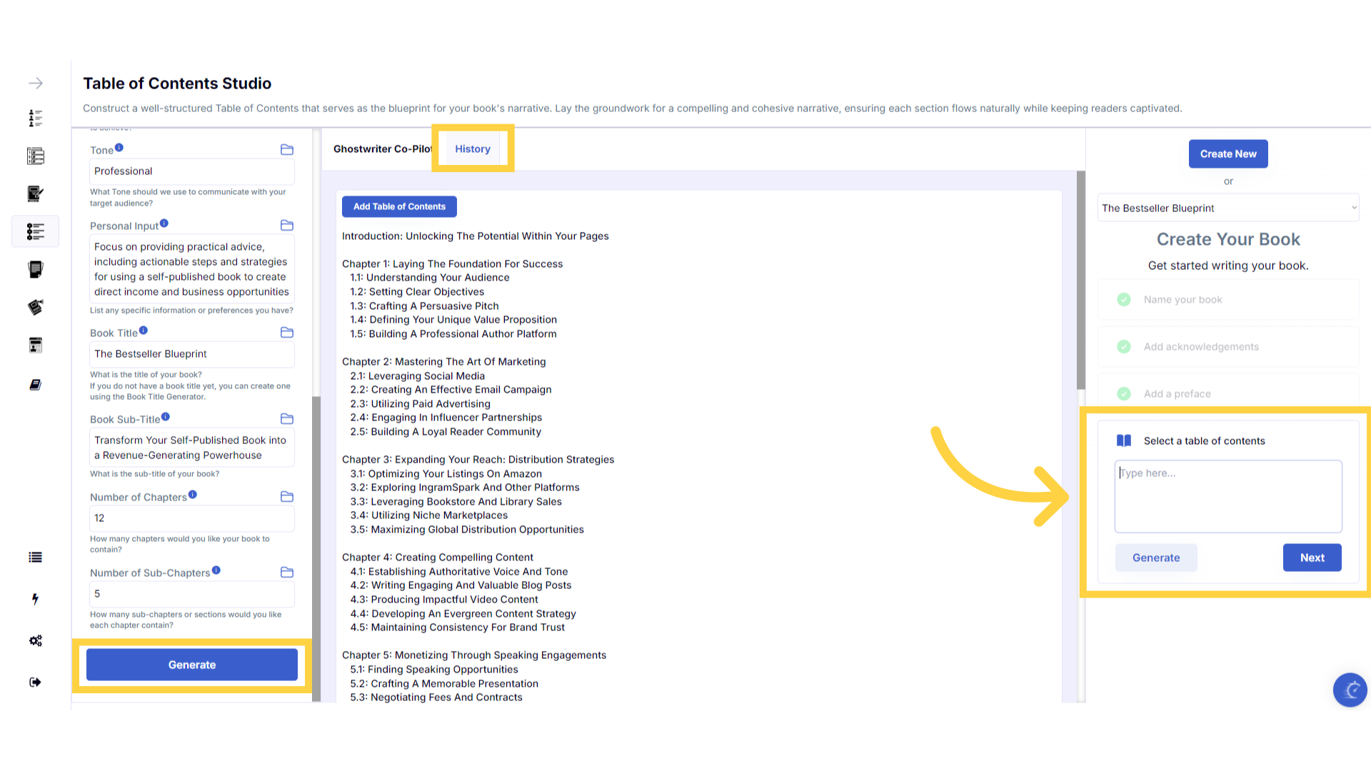This screenshot has width=1371, height=771.
Task: Click the center panel vertical scrollbar
Action: (1081, 280)
